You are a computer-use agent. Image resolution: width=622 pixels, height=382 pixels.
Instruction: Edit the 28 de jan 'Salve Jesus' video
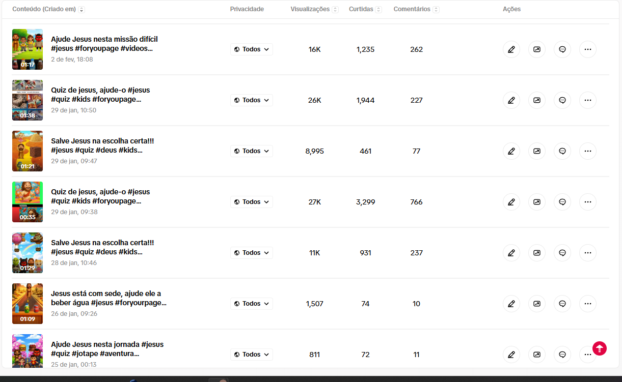click(511, 253)
